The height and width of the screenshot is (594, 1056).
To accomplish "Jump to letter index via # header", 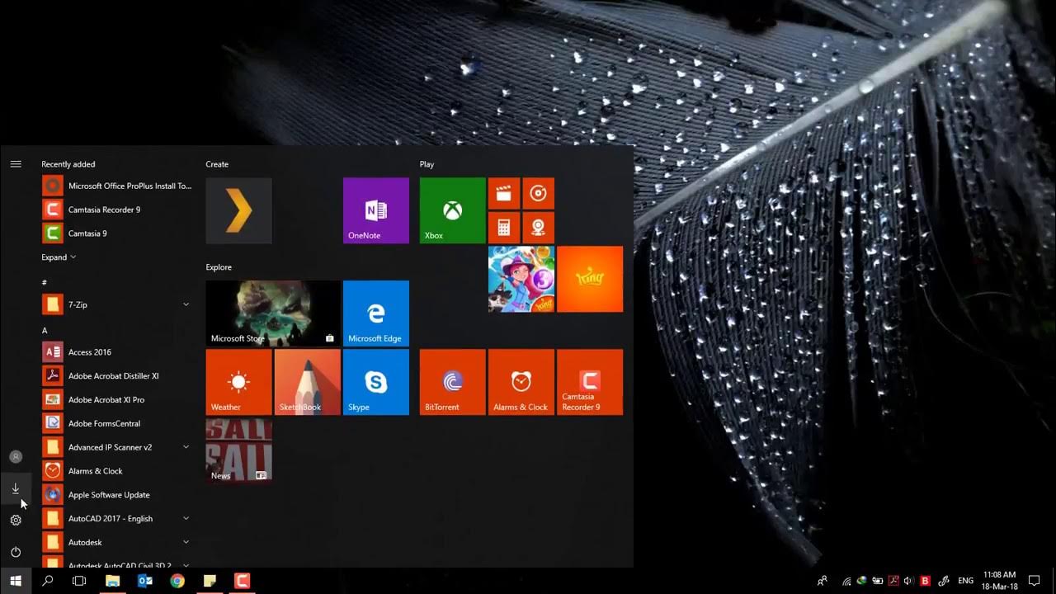I will (45, 283).
